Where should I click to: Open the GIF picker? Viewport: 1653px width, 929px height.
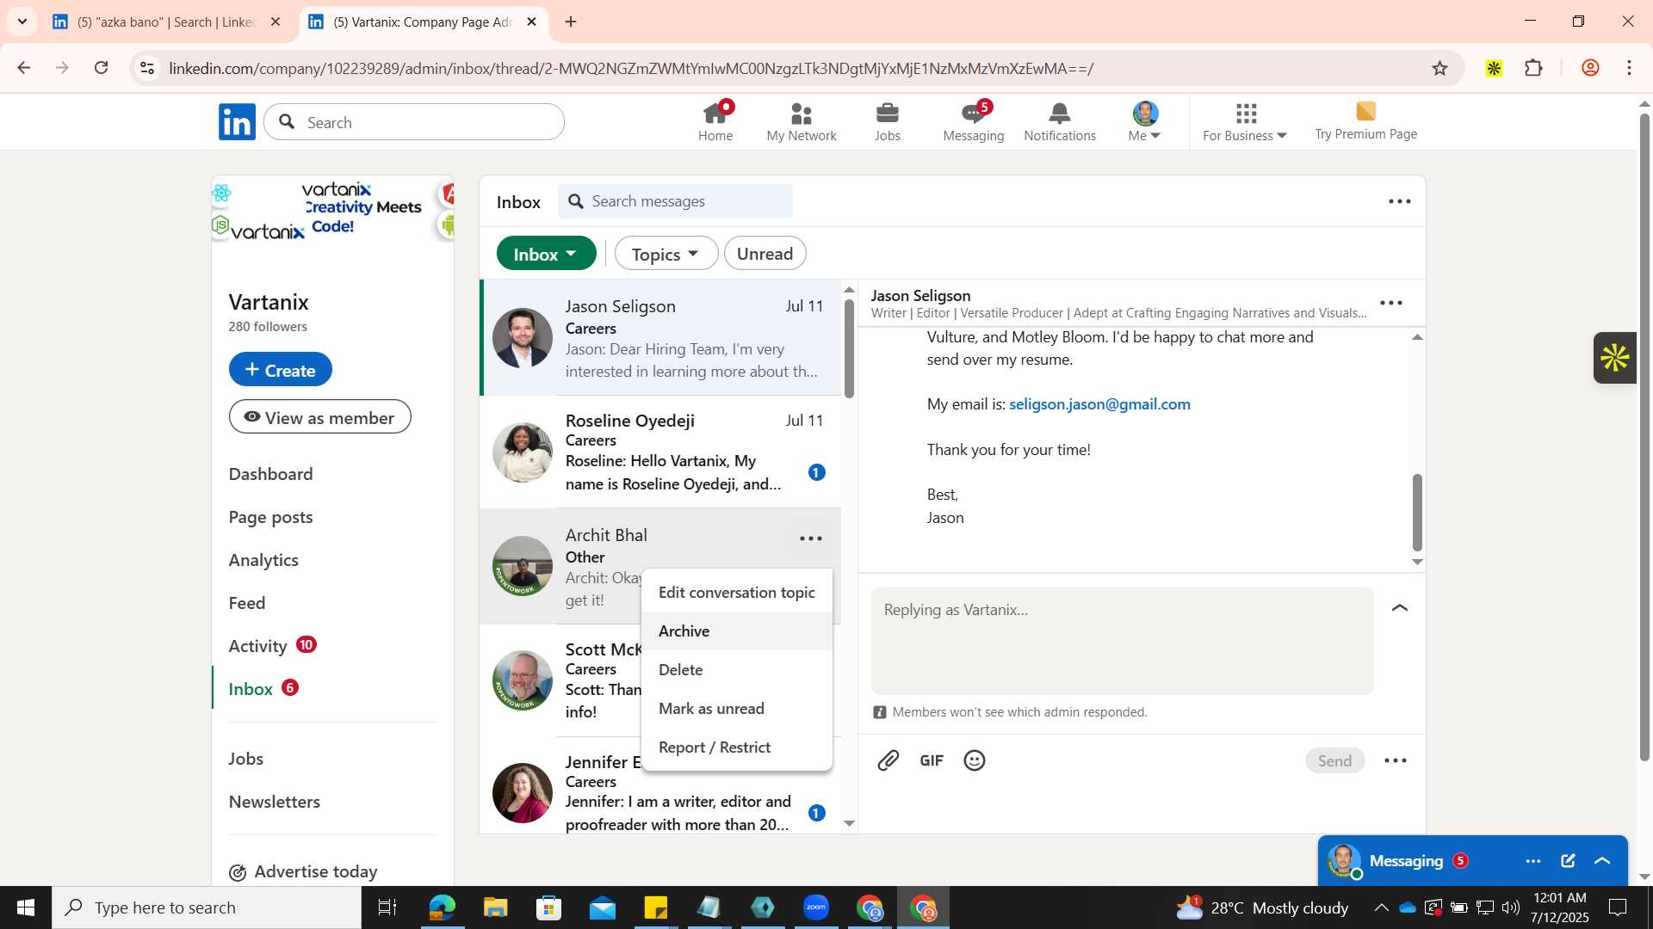[932, 760]
